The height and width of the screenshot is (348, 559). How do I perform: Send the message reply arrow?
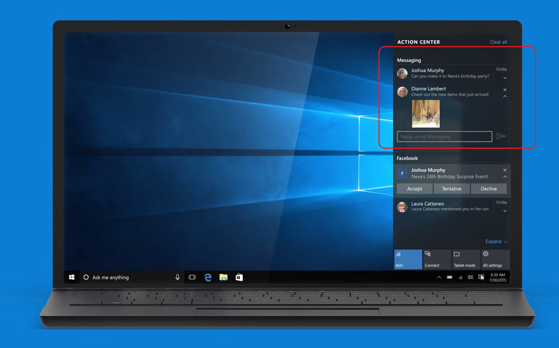[x=501, y=136]
